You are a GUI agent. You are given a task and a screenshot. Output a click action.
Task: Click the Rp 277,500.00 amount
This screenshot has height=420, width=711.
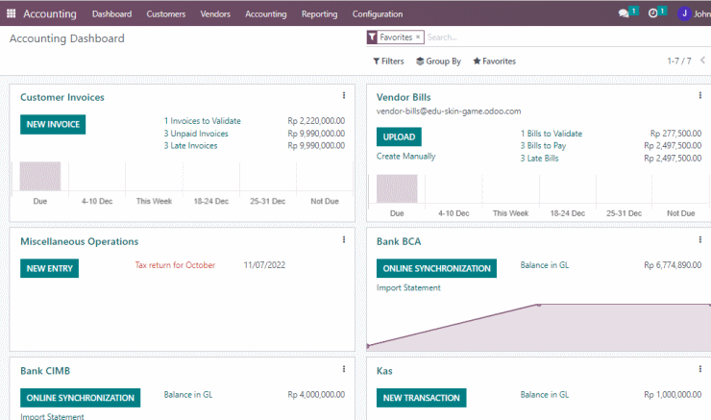coord(675,134)
